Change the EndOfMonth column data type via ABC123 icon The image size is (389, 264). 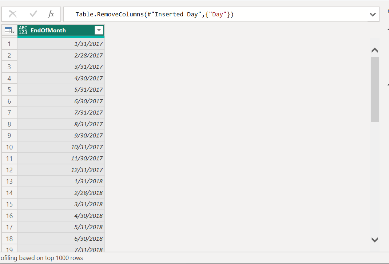[23, 30]
